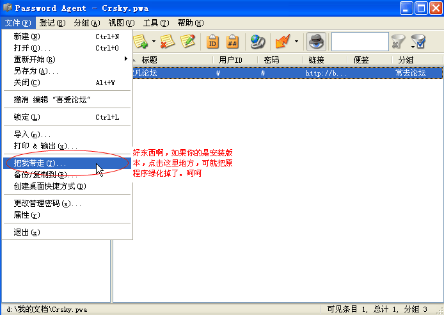Toggle the spy hat eye button
Screen dimensions: 444x315
(x=316, y=42)
